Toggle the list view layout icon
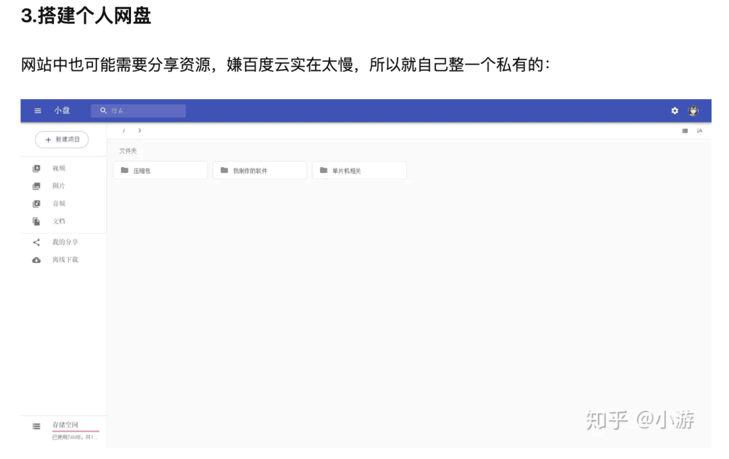729x459 pixels. click(x=686, y=131)
